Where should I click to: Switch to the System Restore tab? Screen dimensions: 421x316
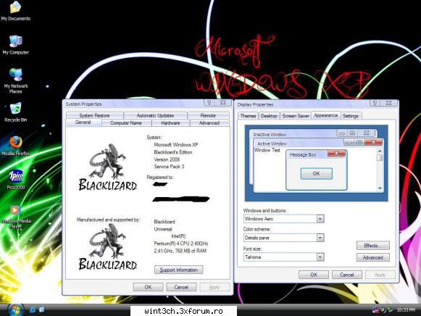(94, 115)
